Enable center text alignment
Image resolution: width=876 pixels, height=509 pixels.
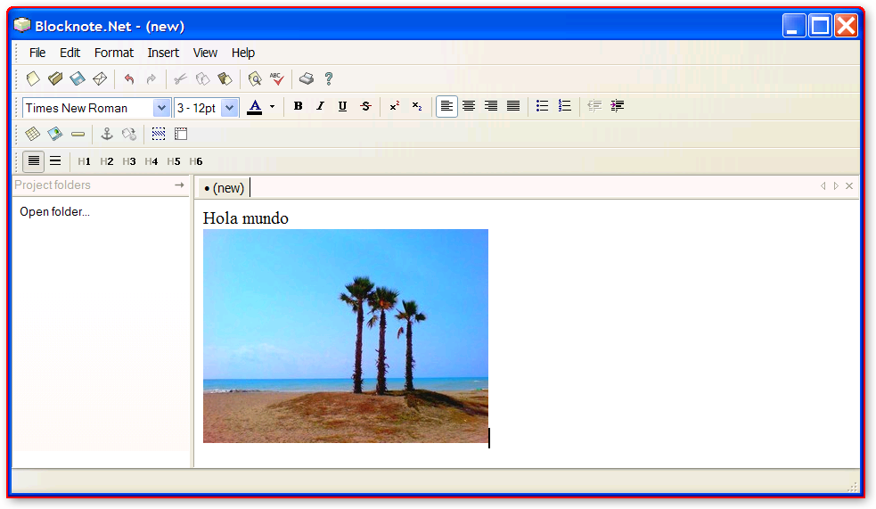[469, 107]
